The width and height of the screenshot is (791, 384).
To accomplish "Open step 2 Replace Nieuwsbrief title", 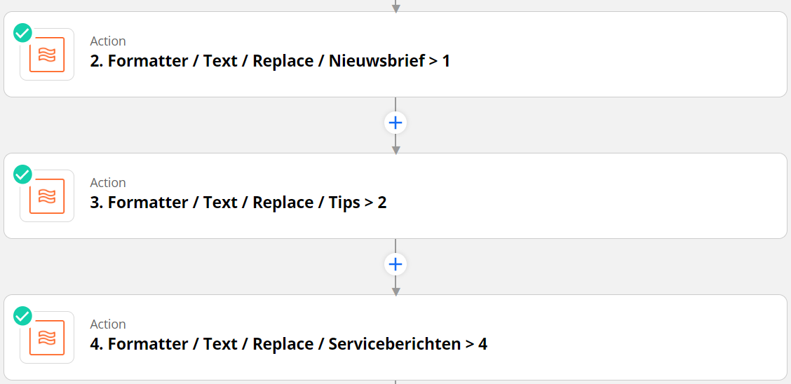I will click(270, 61).
